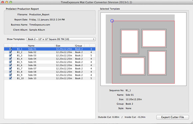Toggle the checkbox for B1_5 row
The height and width of the screenshot is (124, 193).
[x=10, y=62]
